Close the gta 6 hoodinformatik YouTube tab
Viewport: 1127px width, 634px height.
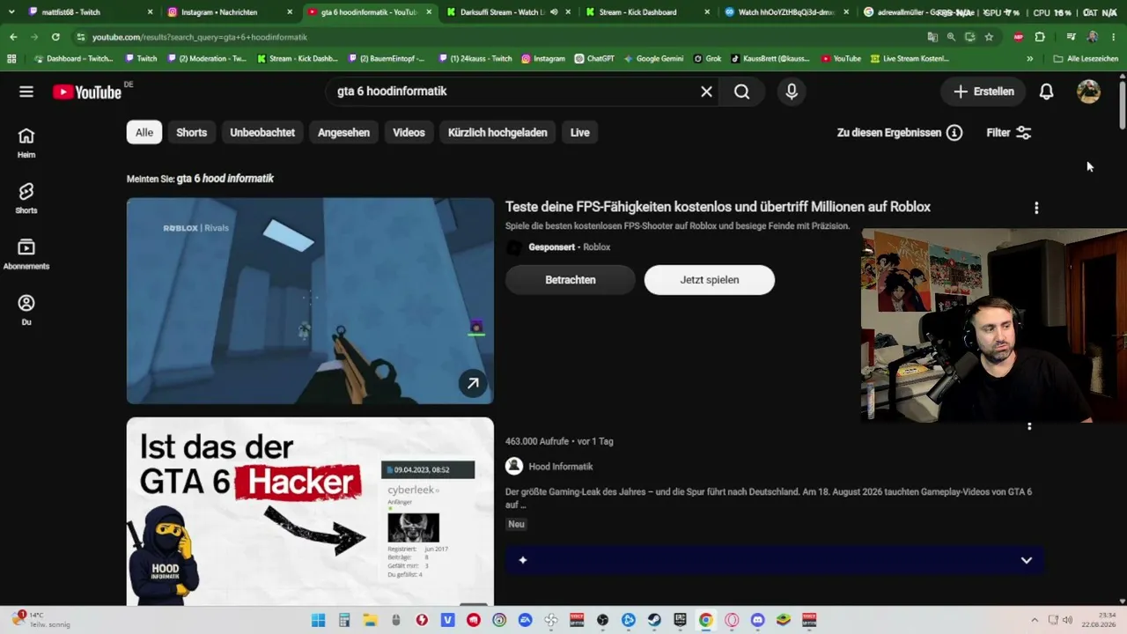[x=429, y=12]
